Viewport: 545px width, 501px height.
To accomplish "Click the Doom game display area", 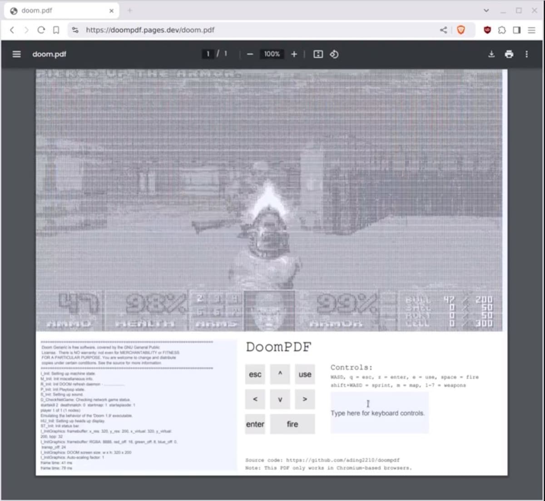I will coord(269,200).
